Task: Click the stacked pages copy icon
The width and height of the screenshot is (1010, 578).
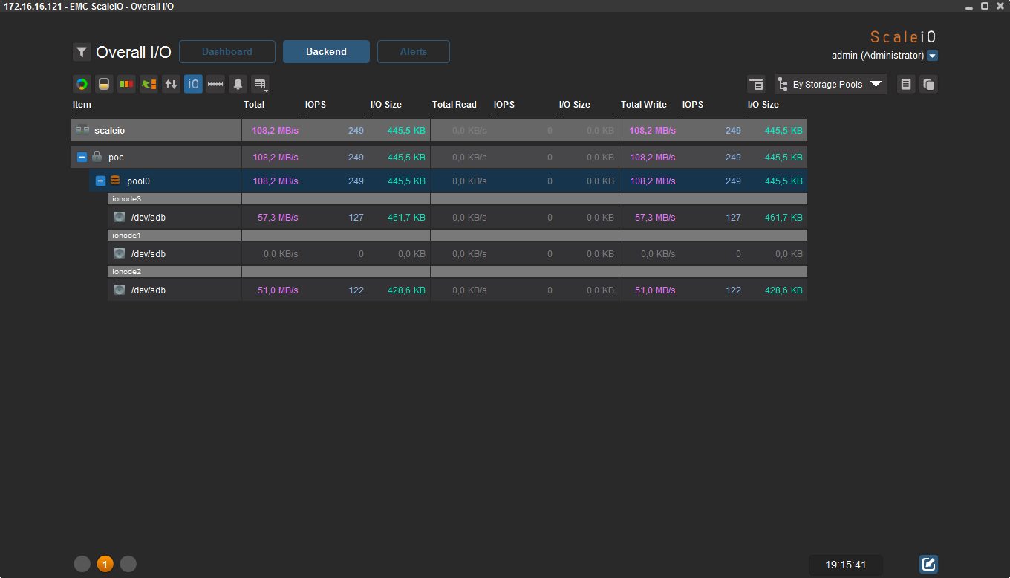Action: [x=928, y=84]
